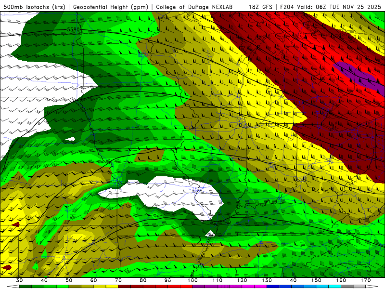Click the 50 label on the color scale
Screen dimensions: 385x289
[69, 280]
